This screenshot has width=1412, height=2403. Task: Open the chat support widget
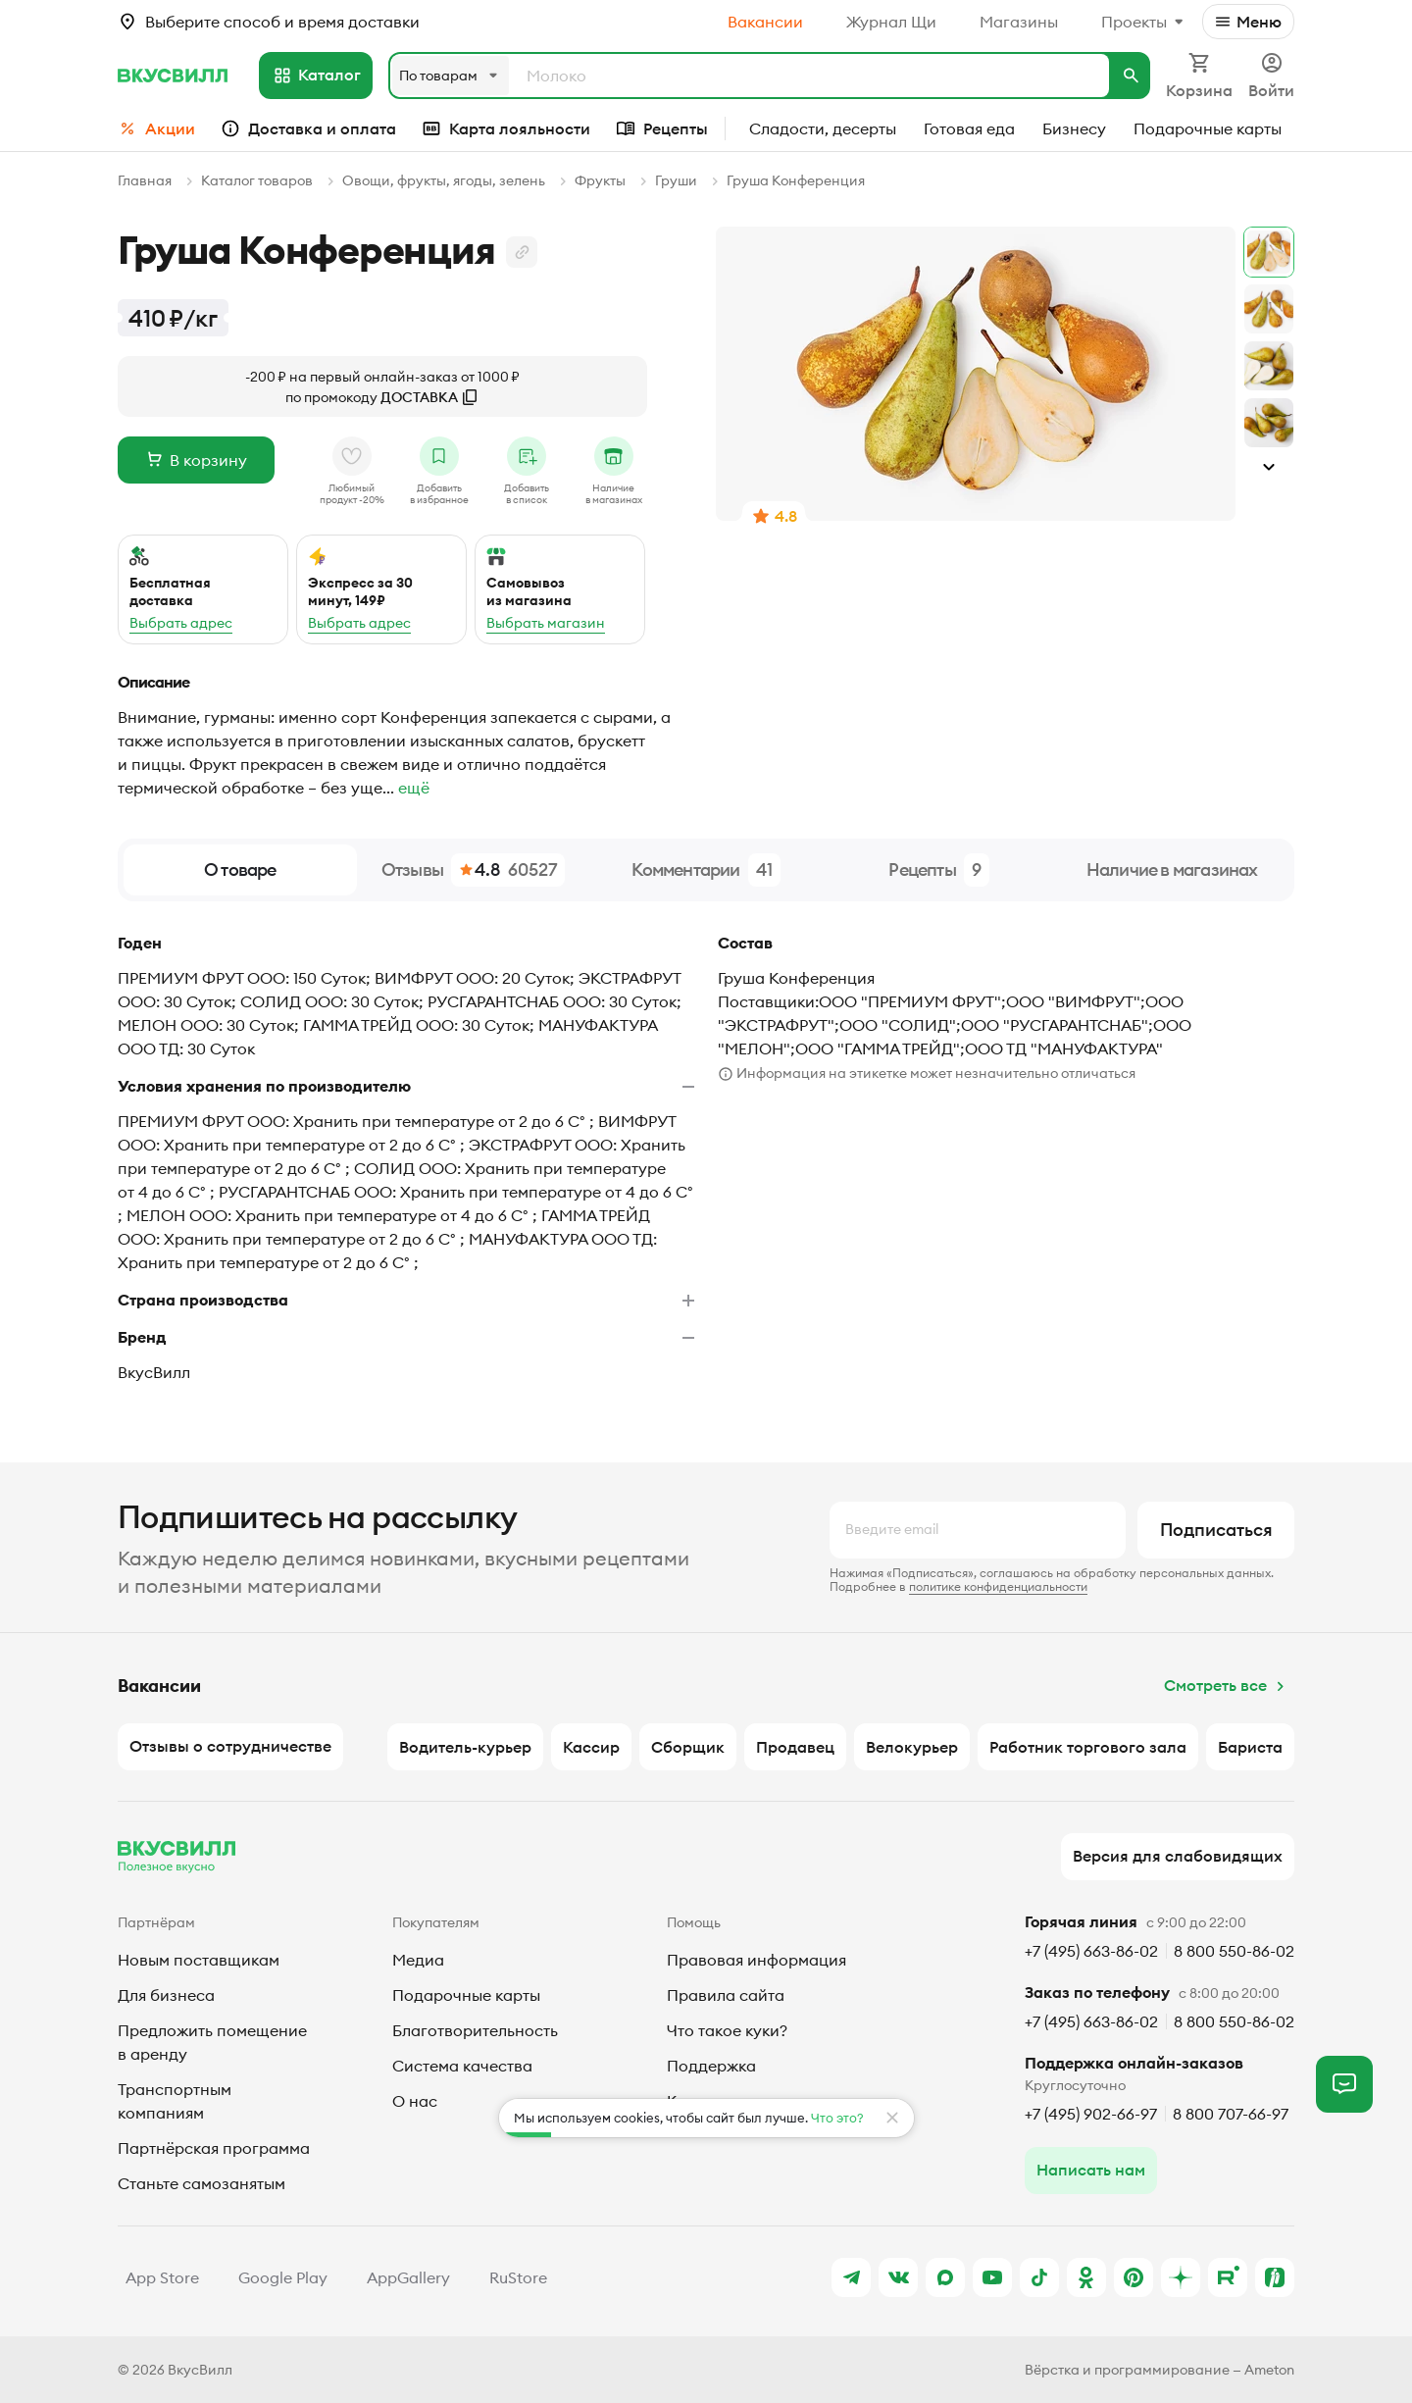click(x=1344, y=2083)
